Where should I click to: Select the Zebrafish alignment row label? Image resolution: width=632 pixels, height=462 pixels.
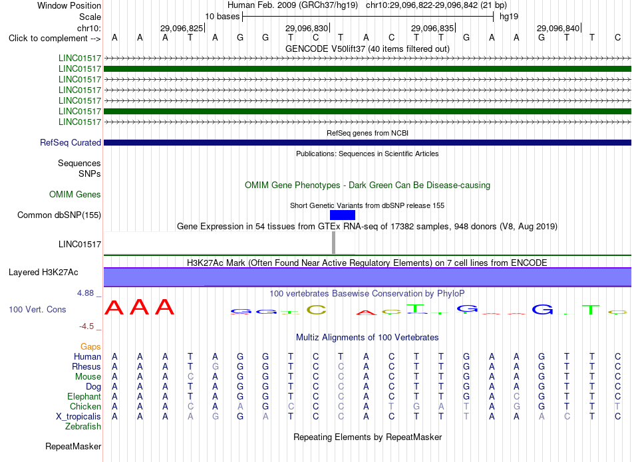[83, 426]
